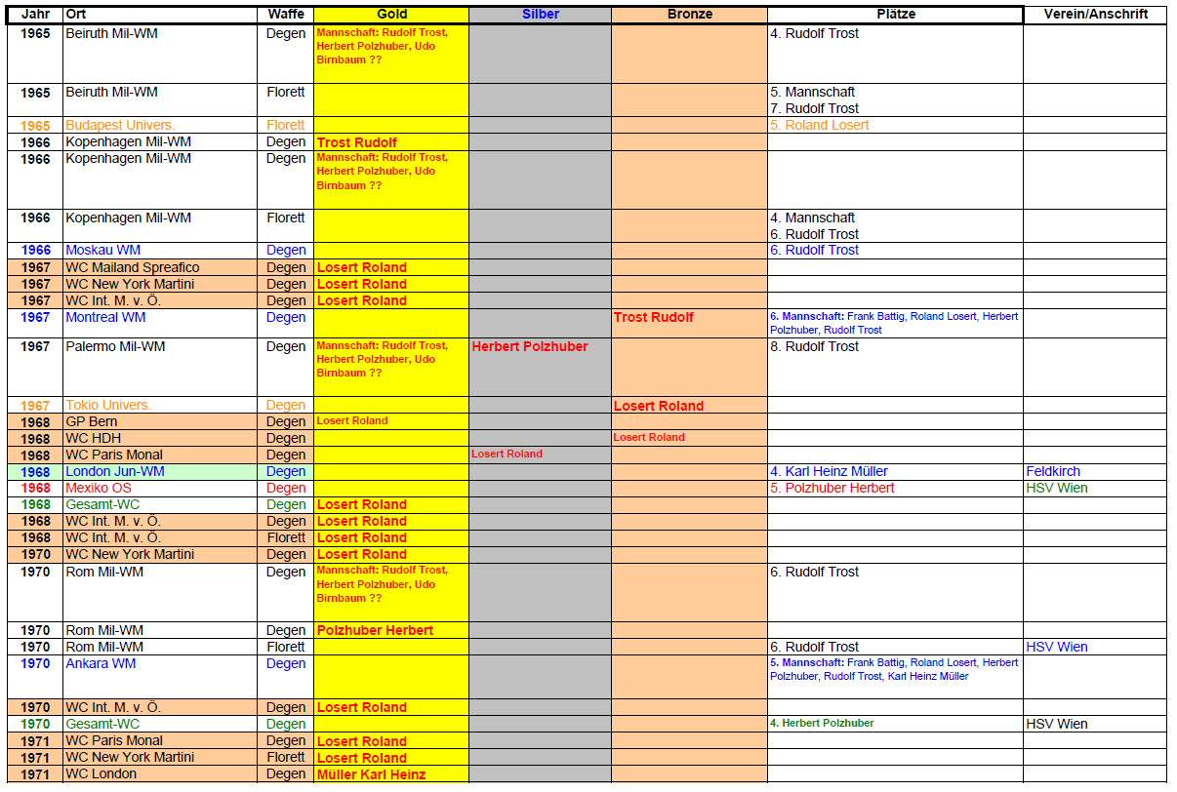Screen dimensions: 1177x792
Task: Click the Polzhuber Herbert gold medal cell
Action: 375,630
